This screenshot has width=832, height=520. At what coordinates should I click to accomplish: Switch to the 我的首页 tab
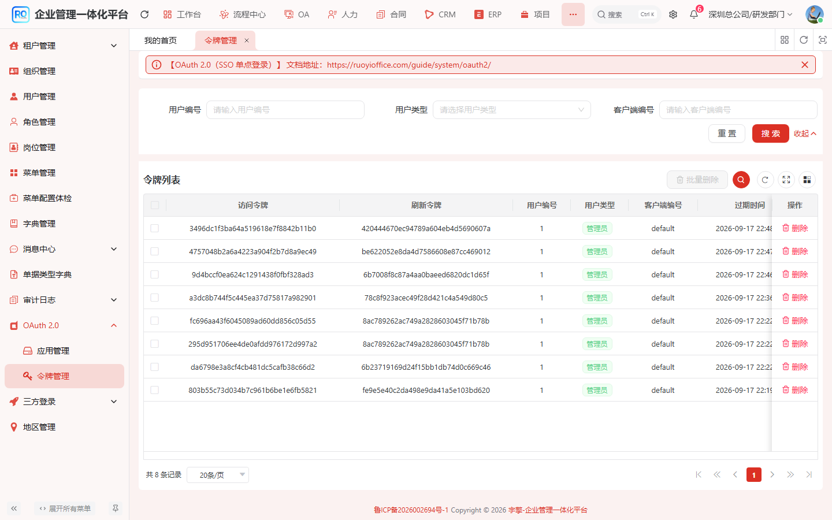(x=161, y=40)
